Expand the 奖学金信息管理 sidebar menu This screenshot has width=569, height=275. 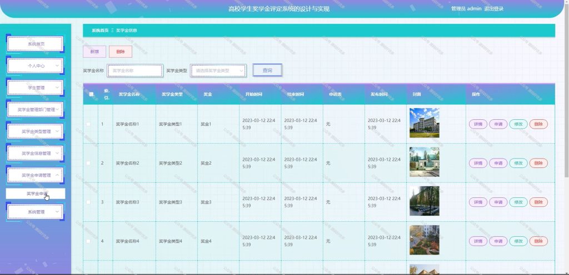tap(35, 153)
